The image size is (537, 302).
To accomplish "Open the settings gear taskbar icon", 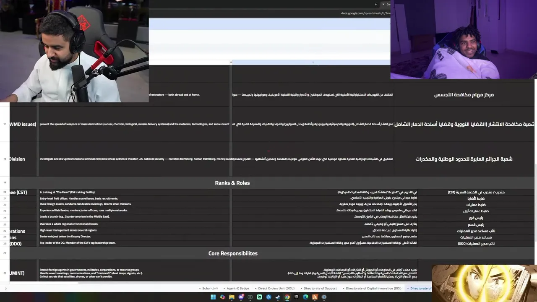I will (324, 297).
